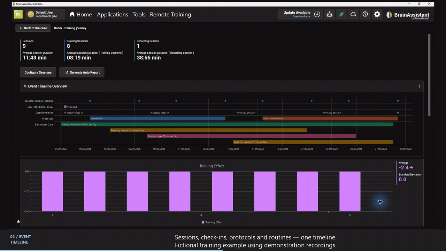Click the Neurofeedback sessions row label

click(x=39, y=101)
